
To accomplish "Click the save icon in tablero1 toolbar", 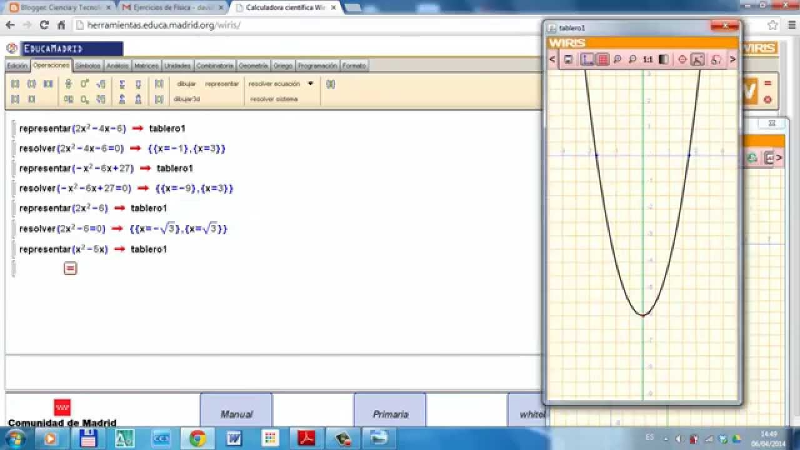I will coord(568,59).
